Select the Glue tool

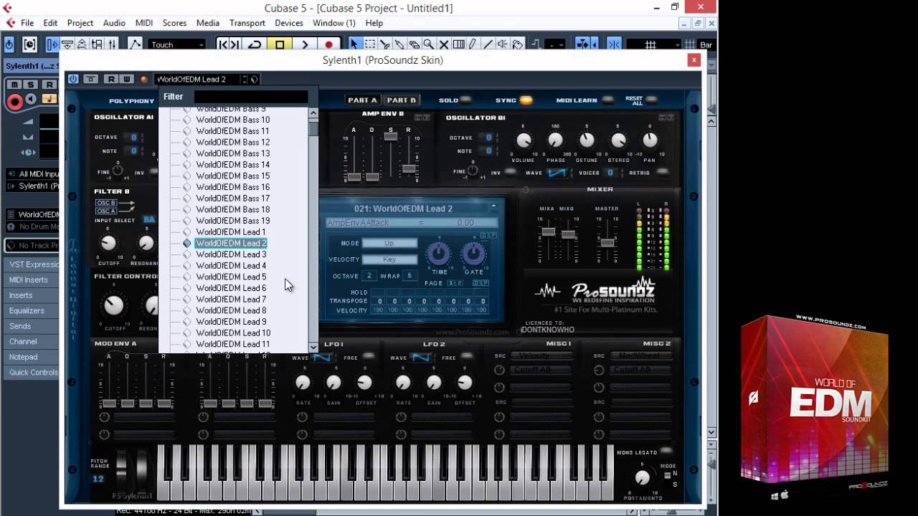[x=400, y=44]
